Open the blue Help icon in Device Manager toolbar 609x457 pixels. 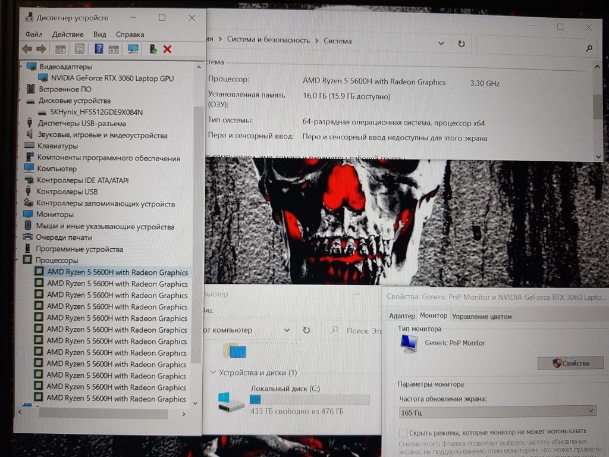(99, 49)
